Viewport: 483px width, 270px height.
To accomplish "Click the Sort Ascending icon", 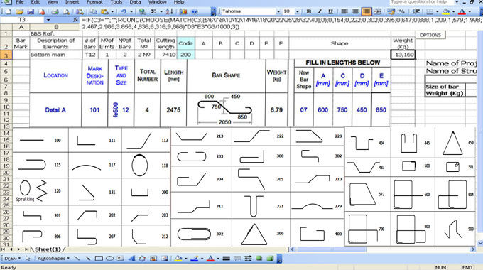I will (169, 11).
